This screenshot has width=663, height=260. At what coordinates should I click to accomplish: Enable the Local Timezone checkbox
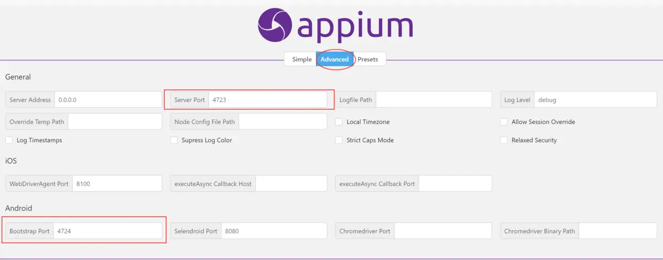(339, 122)
